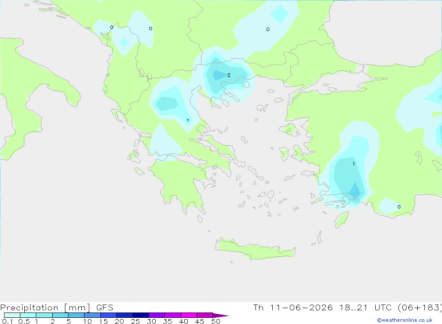Pick the legend swatch between 0.5 and 1
Viewport: 442px width, 324px height.
point(28,315)
